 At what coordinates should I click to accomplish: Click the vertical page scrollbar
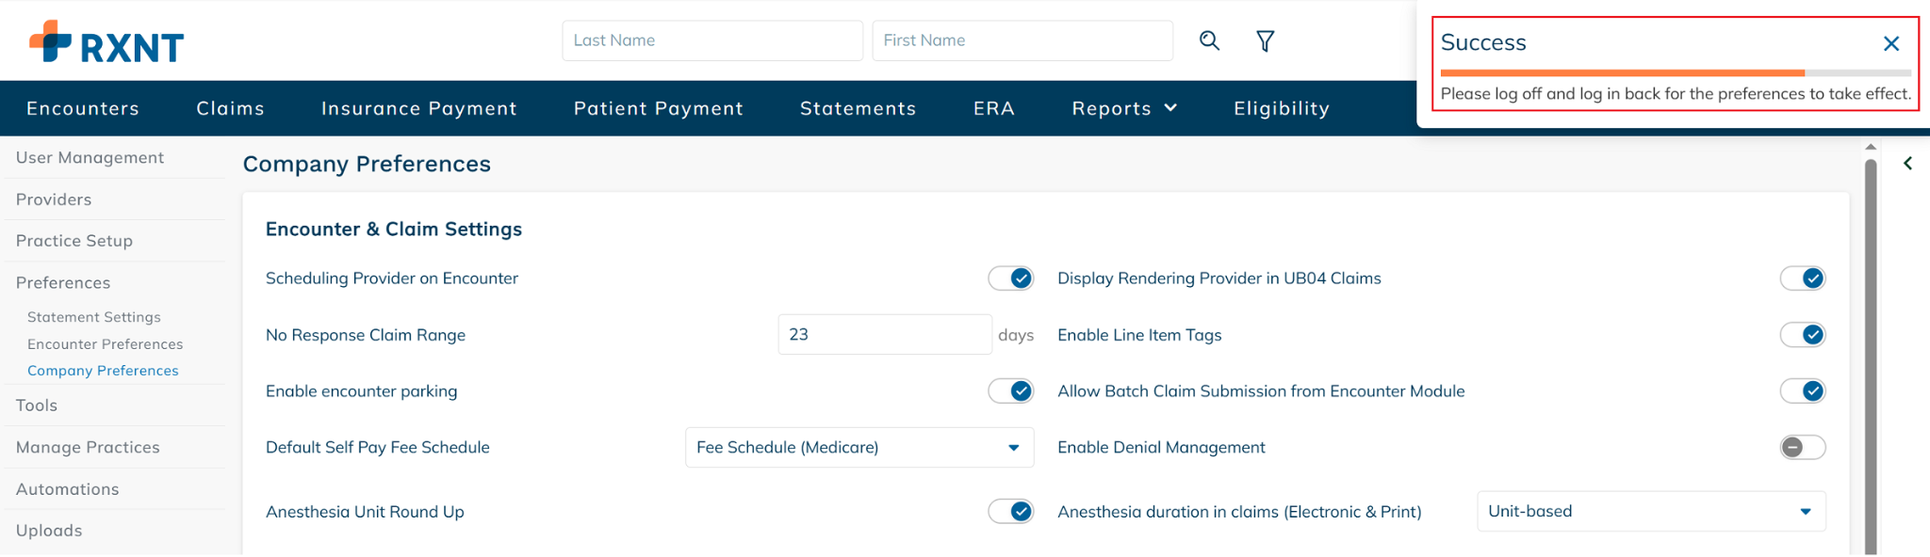(x=1871, y=358)
